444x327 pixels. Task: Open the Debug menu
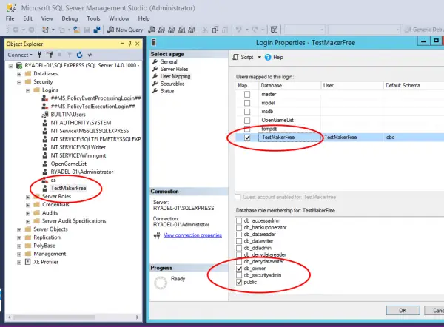(71, 18)
